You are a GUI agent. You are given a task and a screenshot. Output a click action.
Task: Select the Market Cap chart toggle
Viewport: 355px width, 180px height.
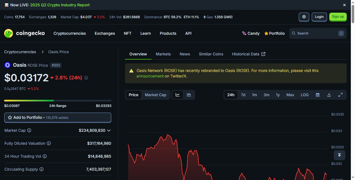[155, 95]
